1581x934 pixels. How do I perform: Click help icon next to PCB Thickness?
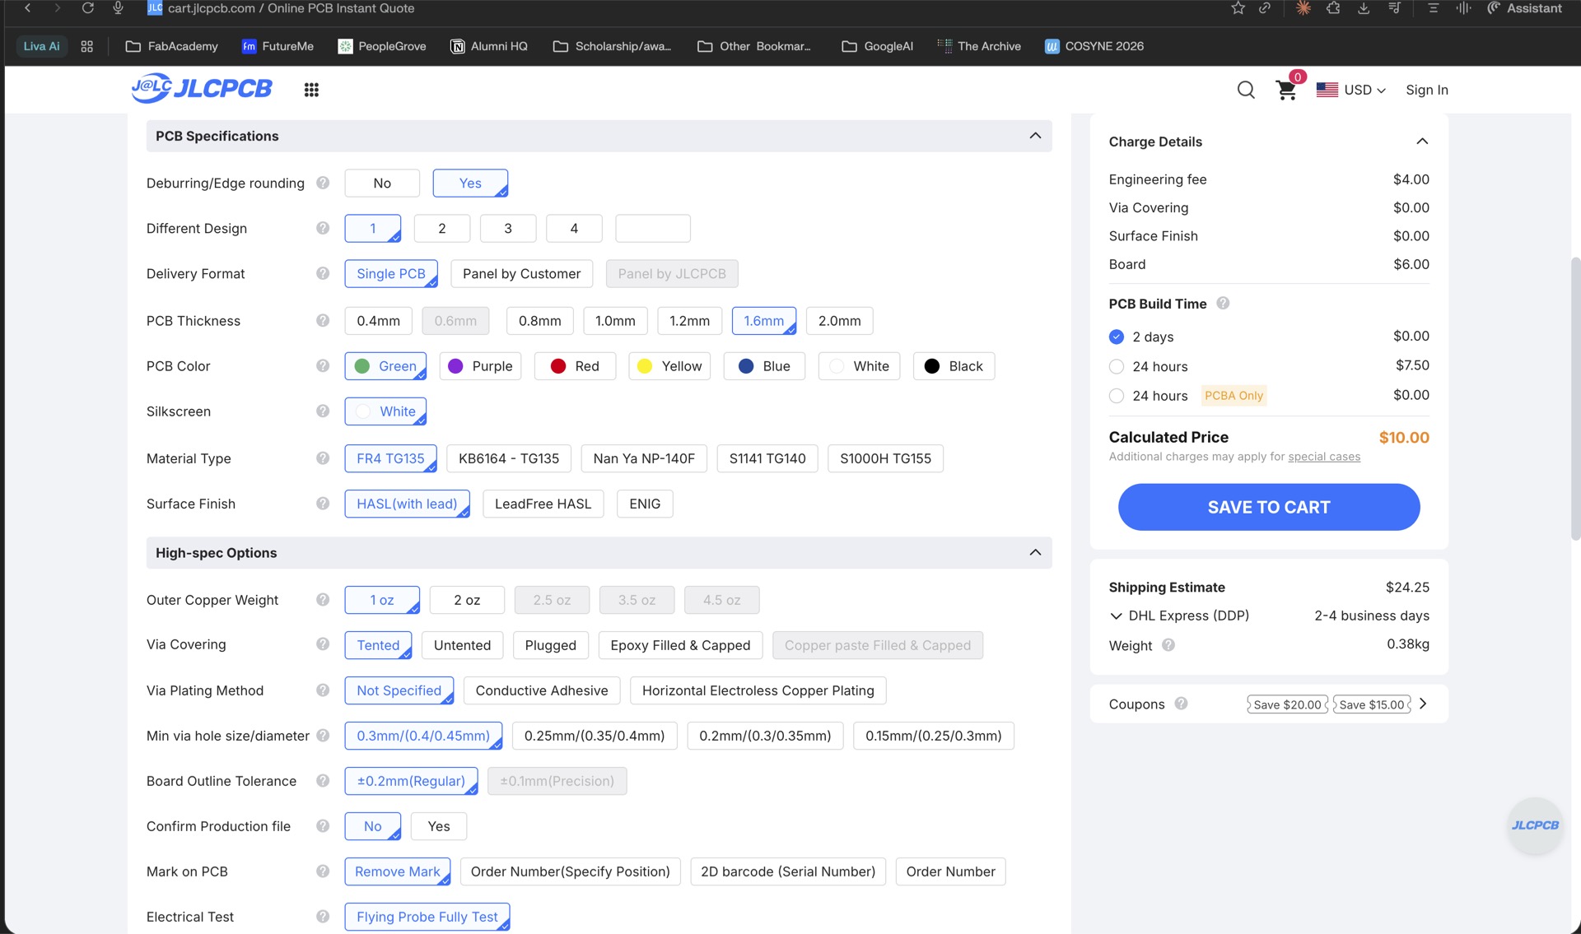(323, 320)
